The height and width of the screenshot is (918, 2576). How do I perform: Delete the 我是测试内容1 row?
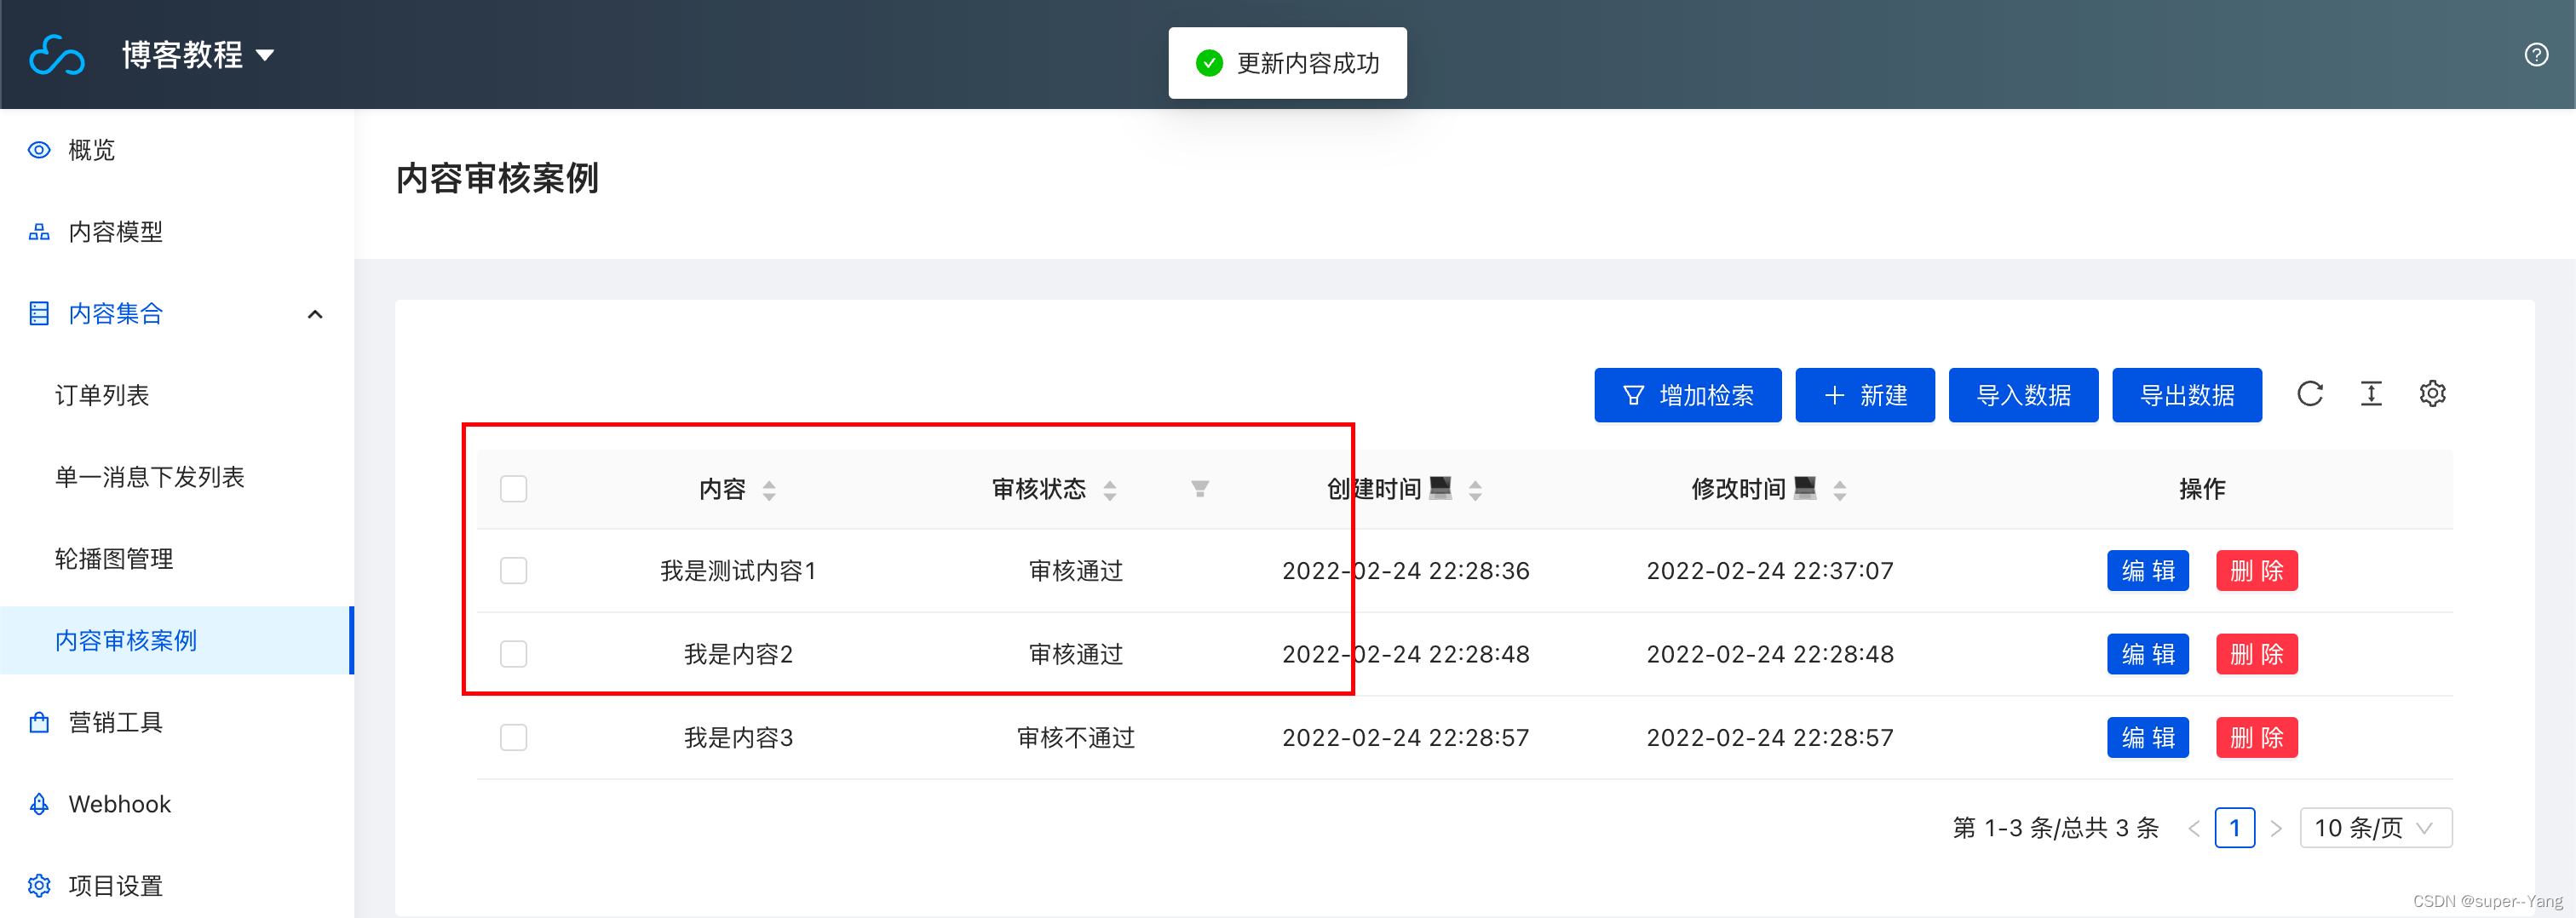click(x=2256, y=571)
